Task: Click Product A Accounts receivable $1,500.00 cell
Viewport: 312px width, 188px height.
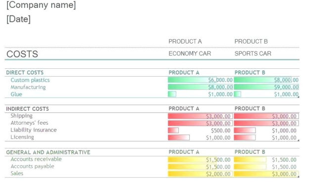Action: [201, 160]
